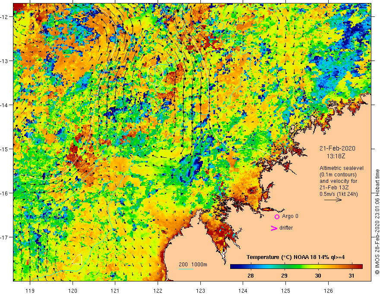Click the text 'Altimetric sealevel'
This screenshot has width=380, height=294.
tap(342, 168)
